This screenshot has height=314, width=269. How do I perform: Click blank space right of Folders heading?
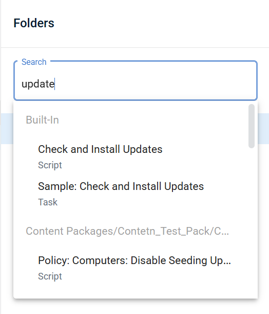point(160,23)
